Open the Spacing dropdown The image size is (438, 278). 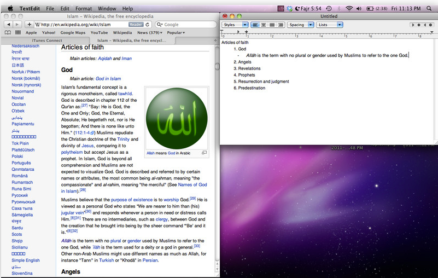(x=301, y=25)
